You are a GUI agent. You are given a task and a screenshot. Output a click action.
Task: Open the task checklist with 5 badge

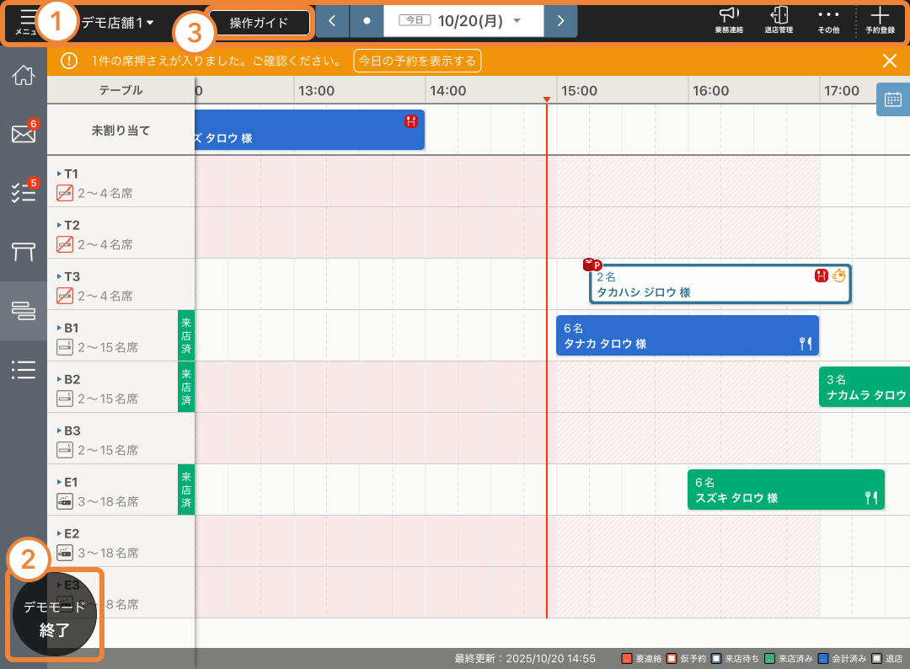23,192
